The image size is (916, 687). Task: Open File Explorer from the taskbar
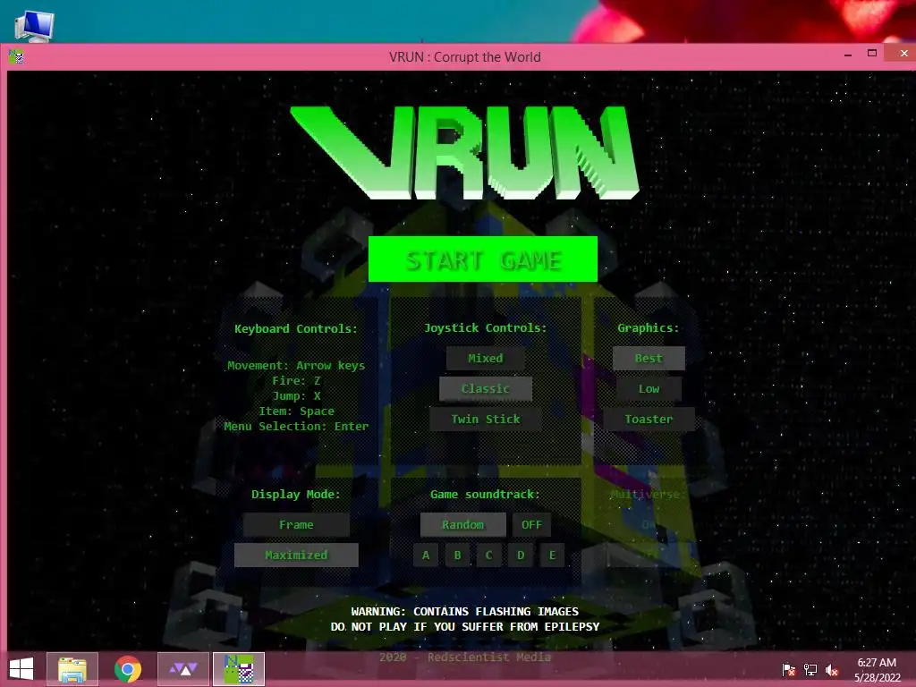pos(72,669)
